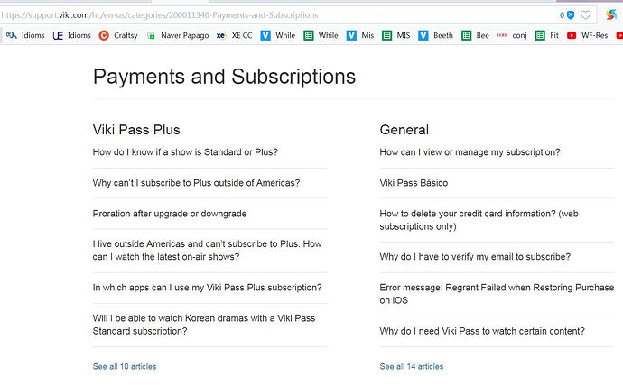Image resolution: width=623 pixels, height=385 pixels.
Task: Open the Viki Pass Plus section heading
Action: tap(136, 130)
